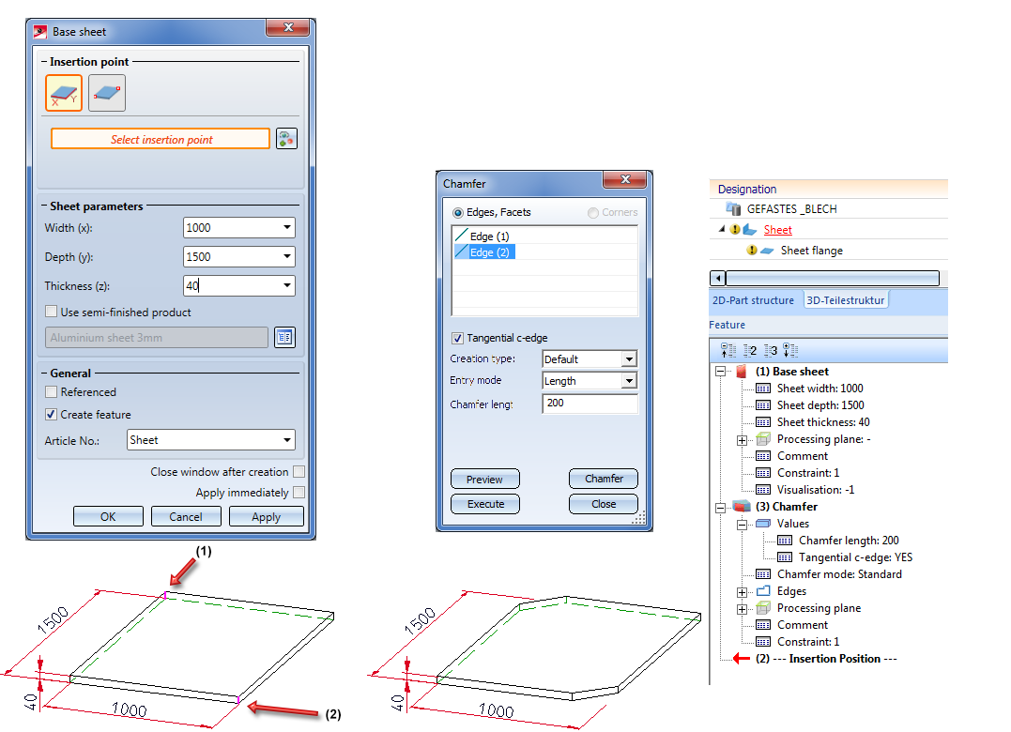1011x732 pixels.
Task: Click Apply in the Base sheet dialog
Action: pyautogui.click(x=266, y=516)
